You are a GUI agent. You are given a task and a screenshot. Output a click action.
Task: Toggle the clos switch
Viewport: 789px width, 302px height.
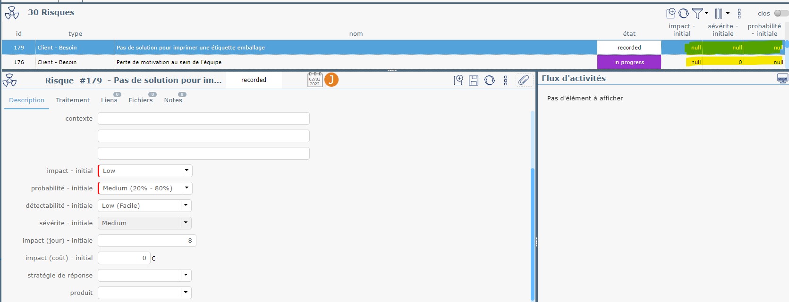(781, 13)
